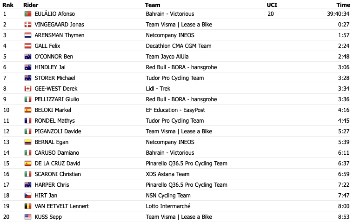Open the Bahrain - Victorious team link in row 1
354x223 pixels.
pyautogui.click(x=170, y=14)
